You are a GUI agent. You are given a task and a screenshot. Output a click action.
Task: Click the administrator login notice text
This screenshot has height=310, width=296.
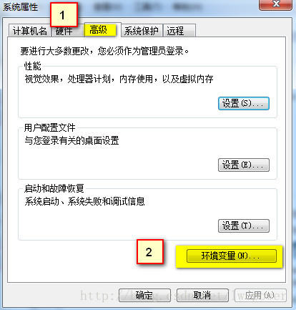[x=104, y=51]
